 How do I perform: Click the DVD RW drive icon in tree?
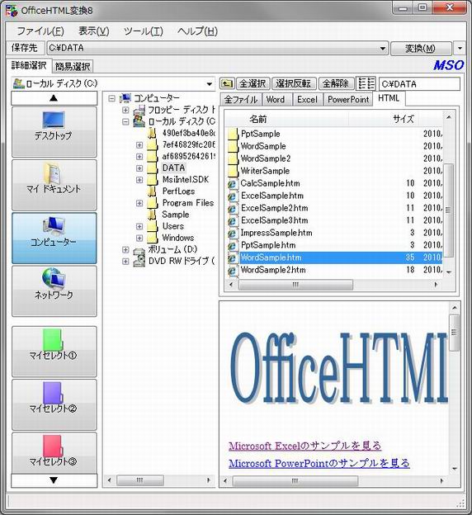[x=139, y=261]
